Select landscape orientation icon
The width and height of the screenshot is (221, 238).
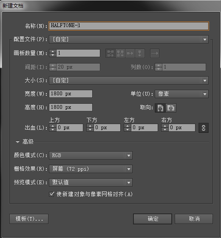(x=171, y=108)
